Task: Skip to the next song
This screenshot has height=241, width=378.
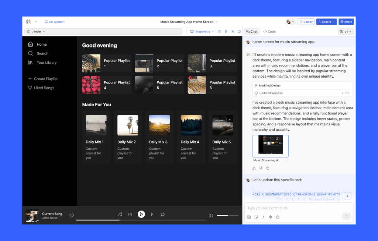Action: click(x=152, y=214)
